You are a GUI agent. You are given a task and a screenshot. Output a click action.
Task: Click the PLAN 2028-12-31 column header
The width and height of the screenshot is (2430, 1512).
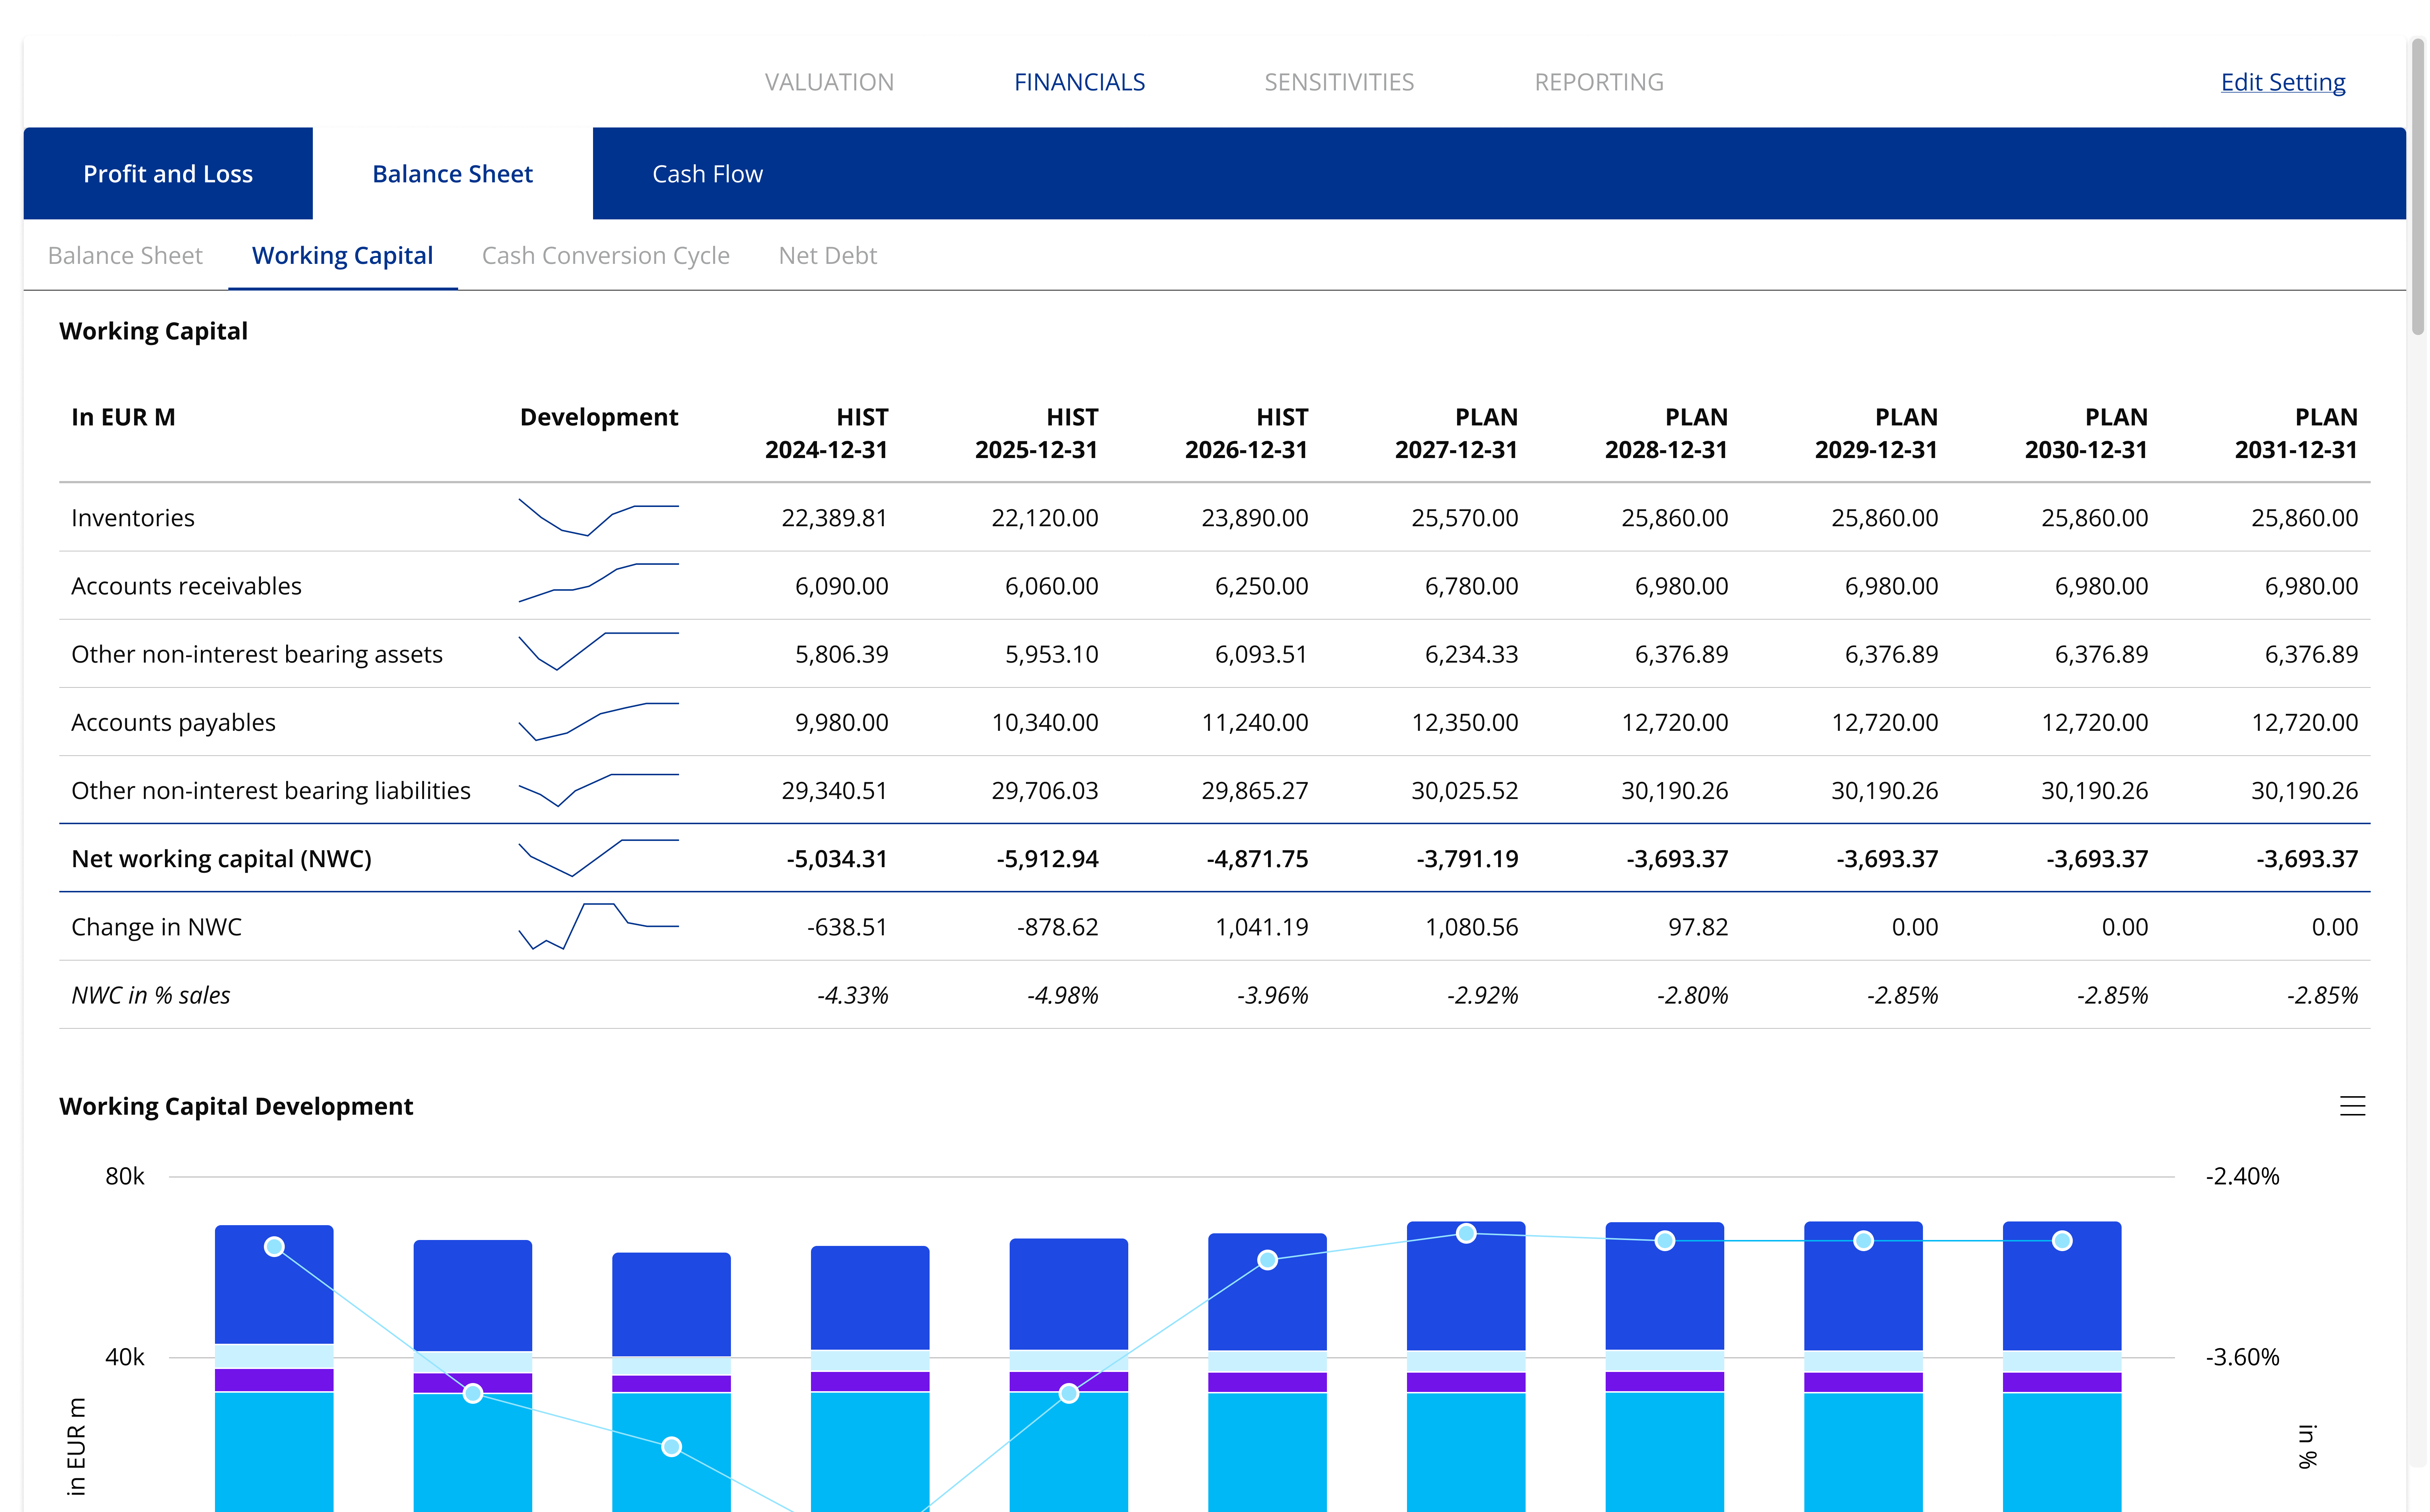[1666, 433]
